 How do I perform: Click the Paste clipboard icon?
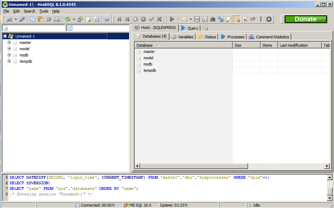point(40,20)
